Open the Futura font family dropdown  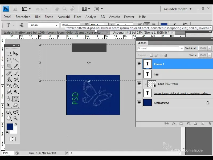[57, 25]
